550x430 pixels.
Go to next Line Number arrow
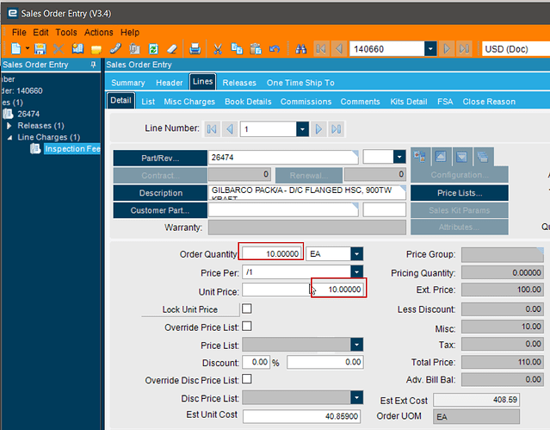318,129
